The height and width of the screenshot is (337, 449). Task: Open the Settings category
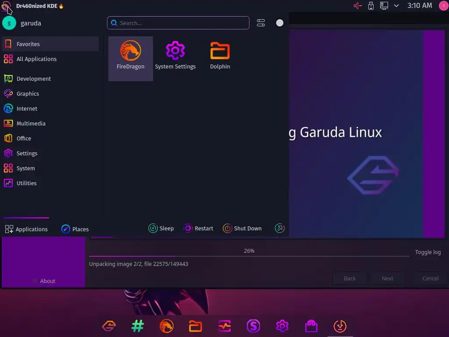(x=50, y=153)
